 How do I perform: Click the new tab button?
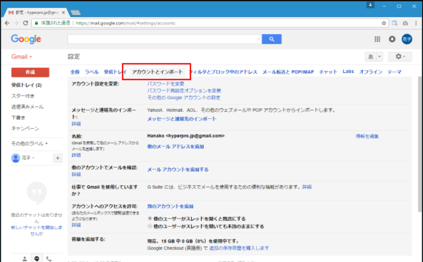click(75, 12)
